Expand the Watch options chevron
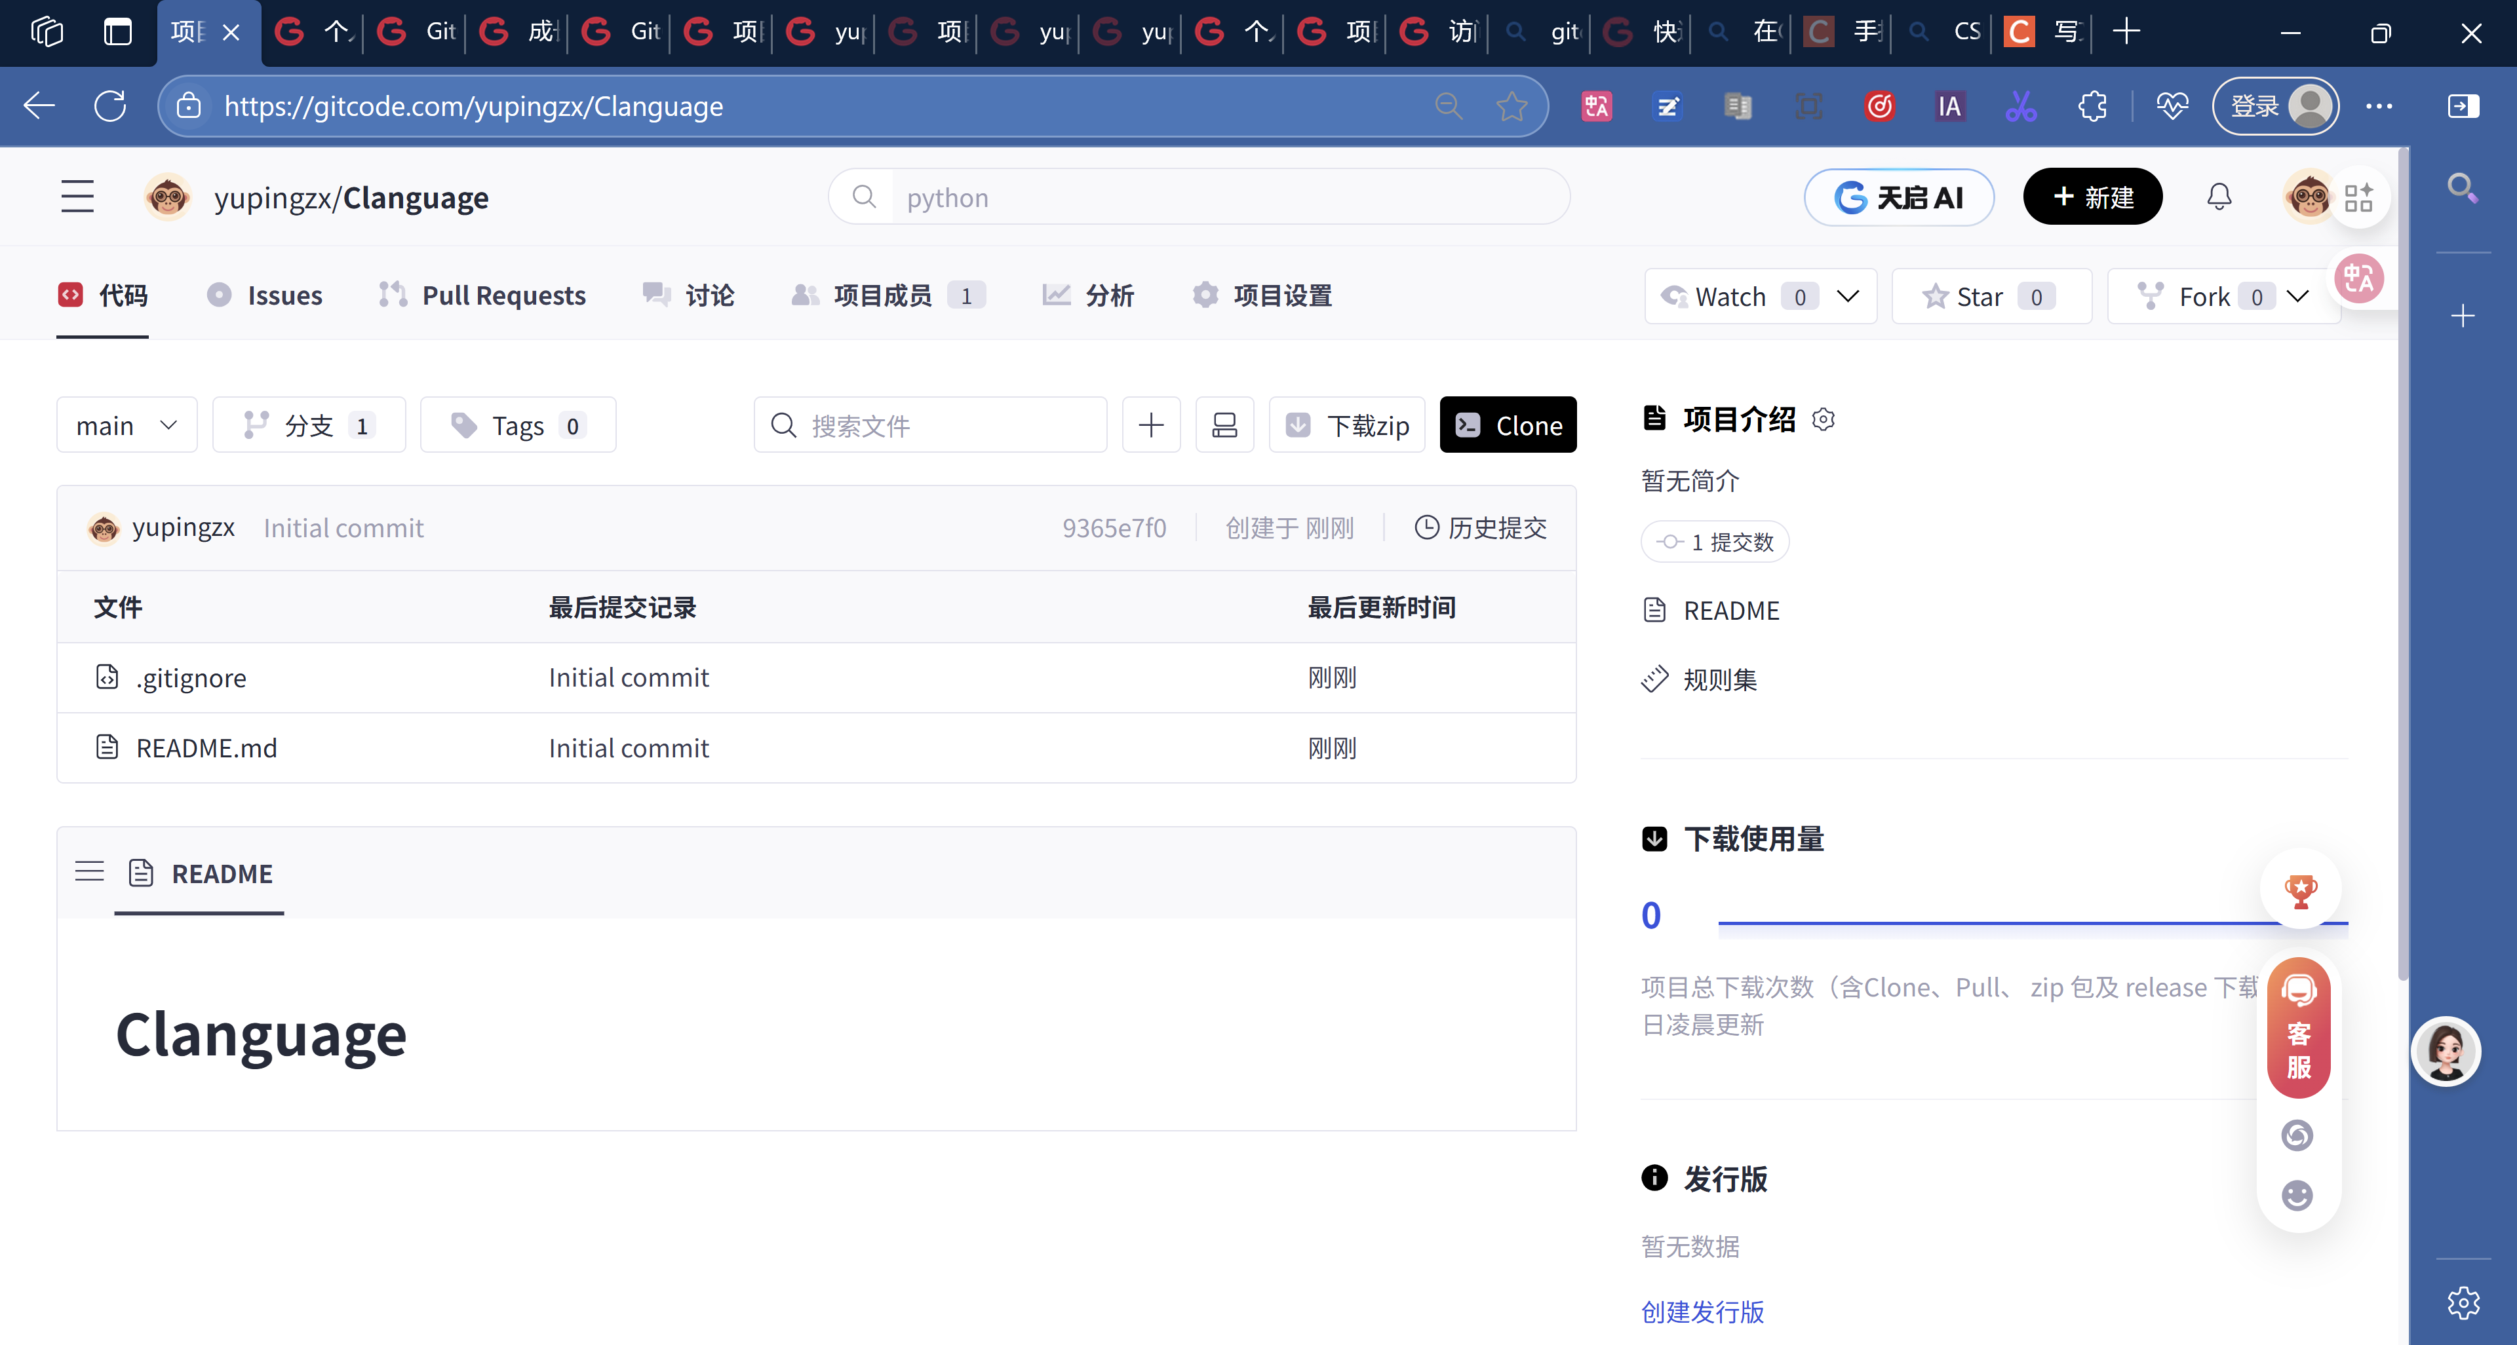This screenshot has width=2517, height=1345. pos(1850,296)
